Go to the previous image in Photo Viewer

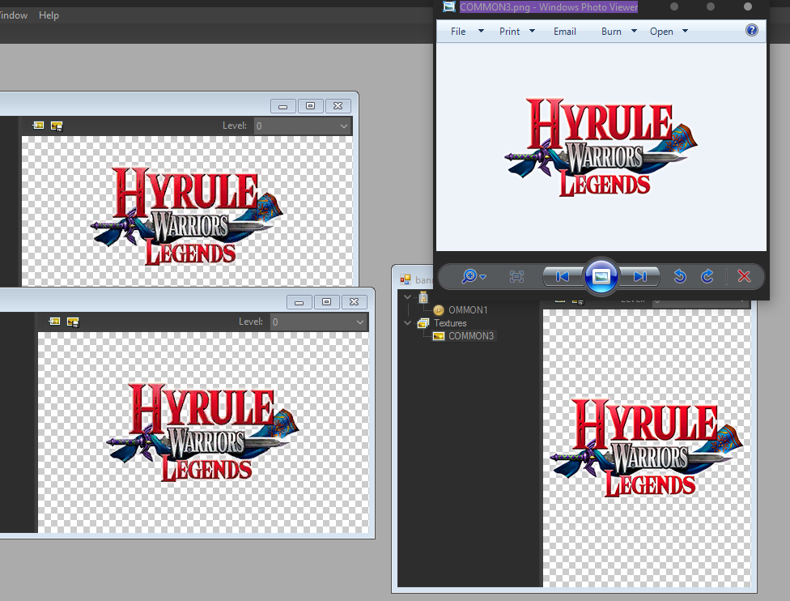click(x=561, y=276)
